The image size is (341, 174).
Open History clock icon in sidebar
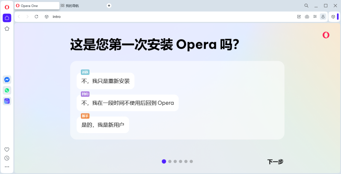pos(7,158)
